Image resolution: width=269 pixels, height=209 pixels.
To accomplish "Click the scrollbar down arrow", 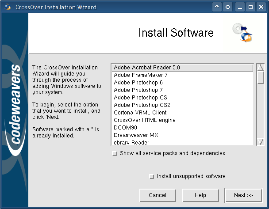I will (x=261, y=142).
